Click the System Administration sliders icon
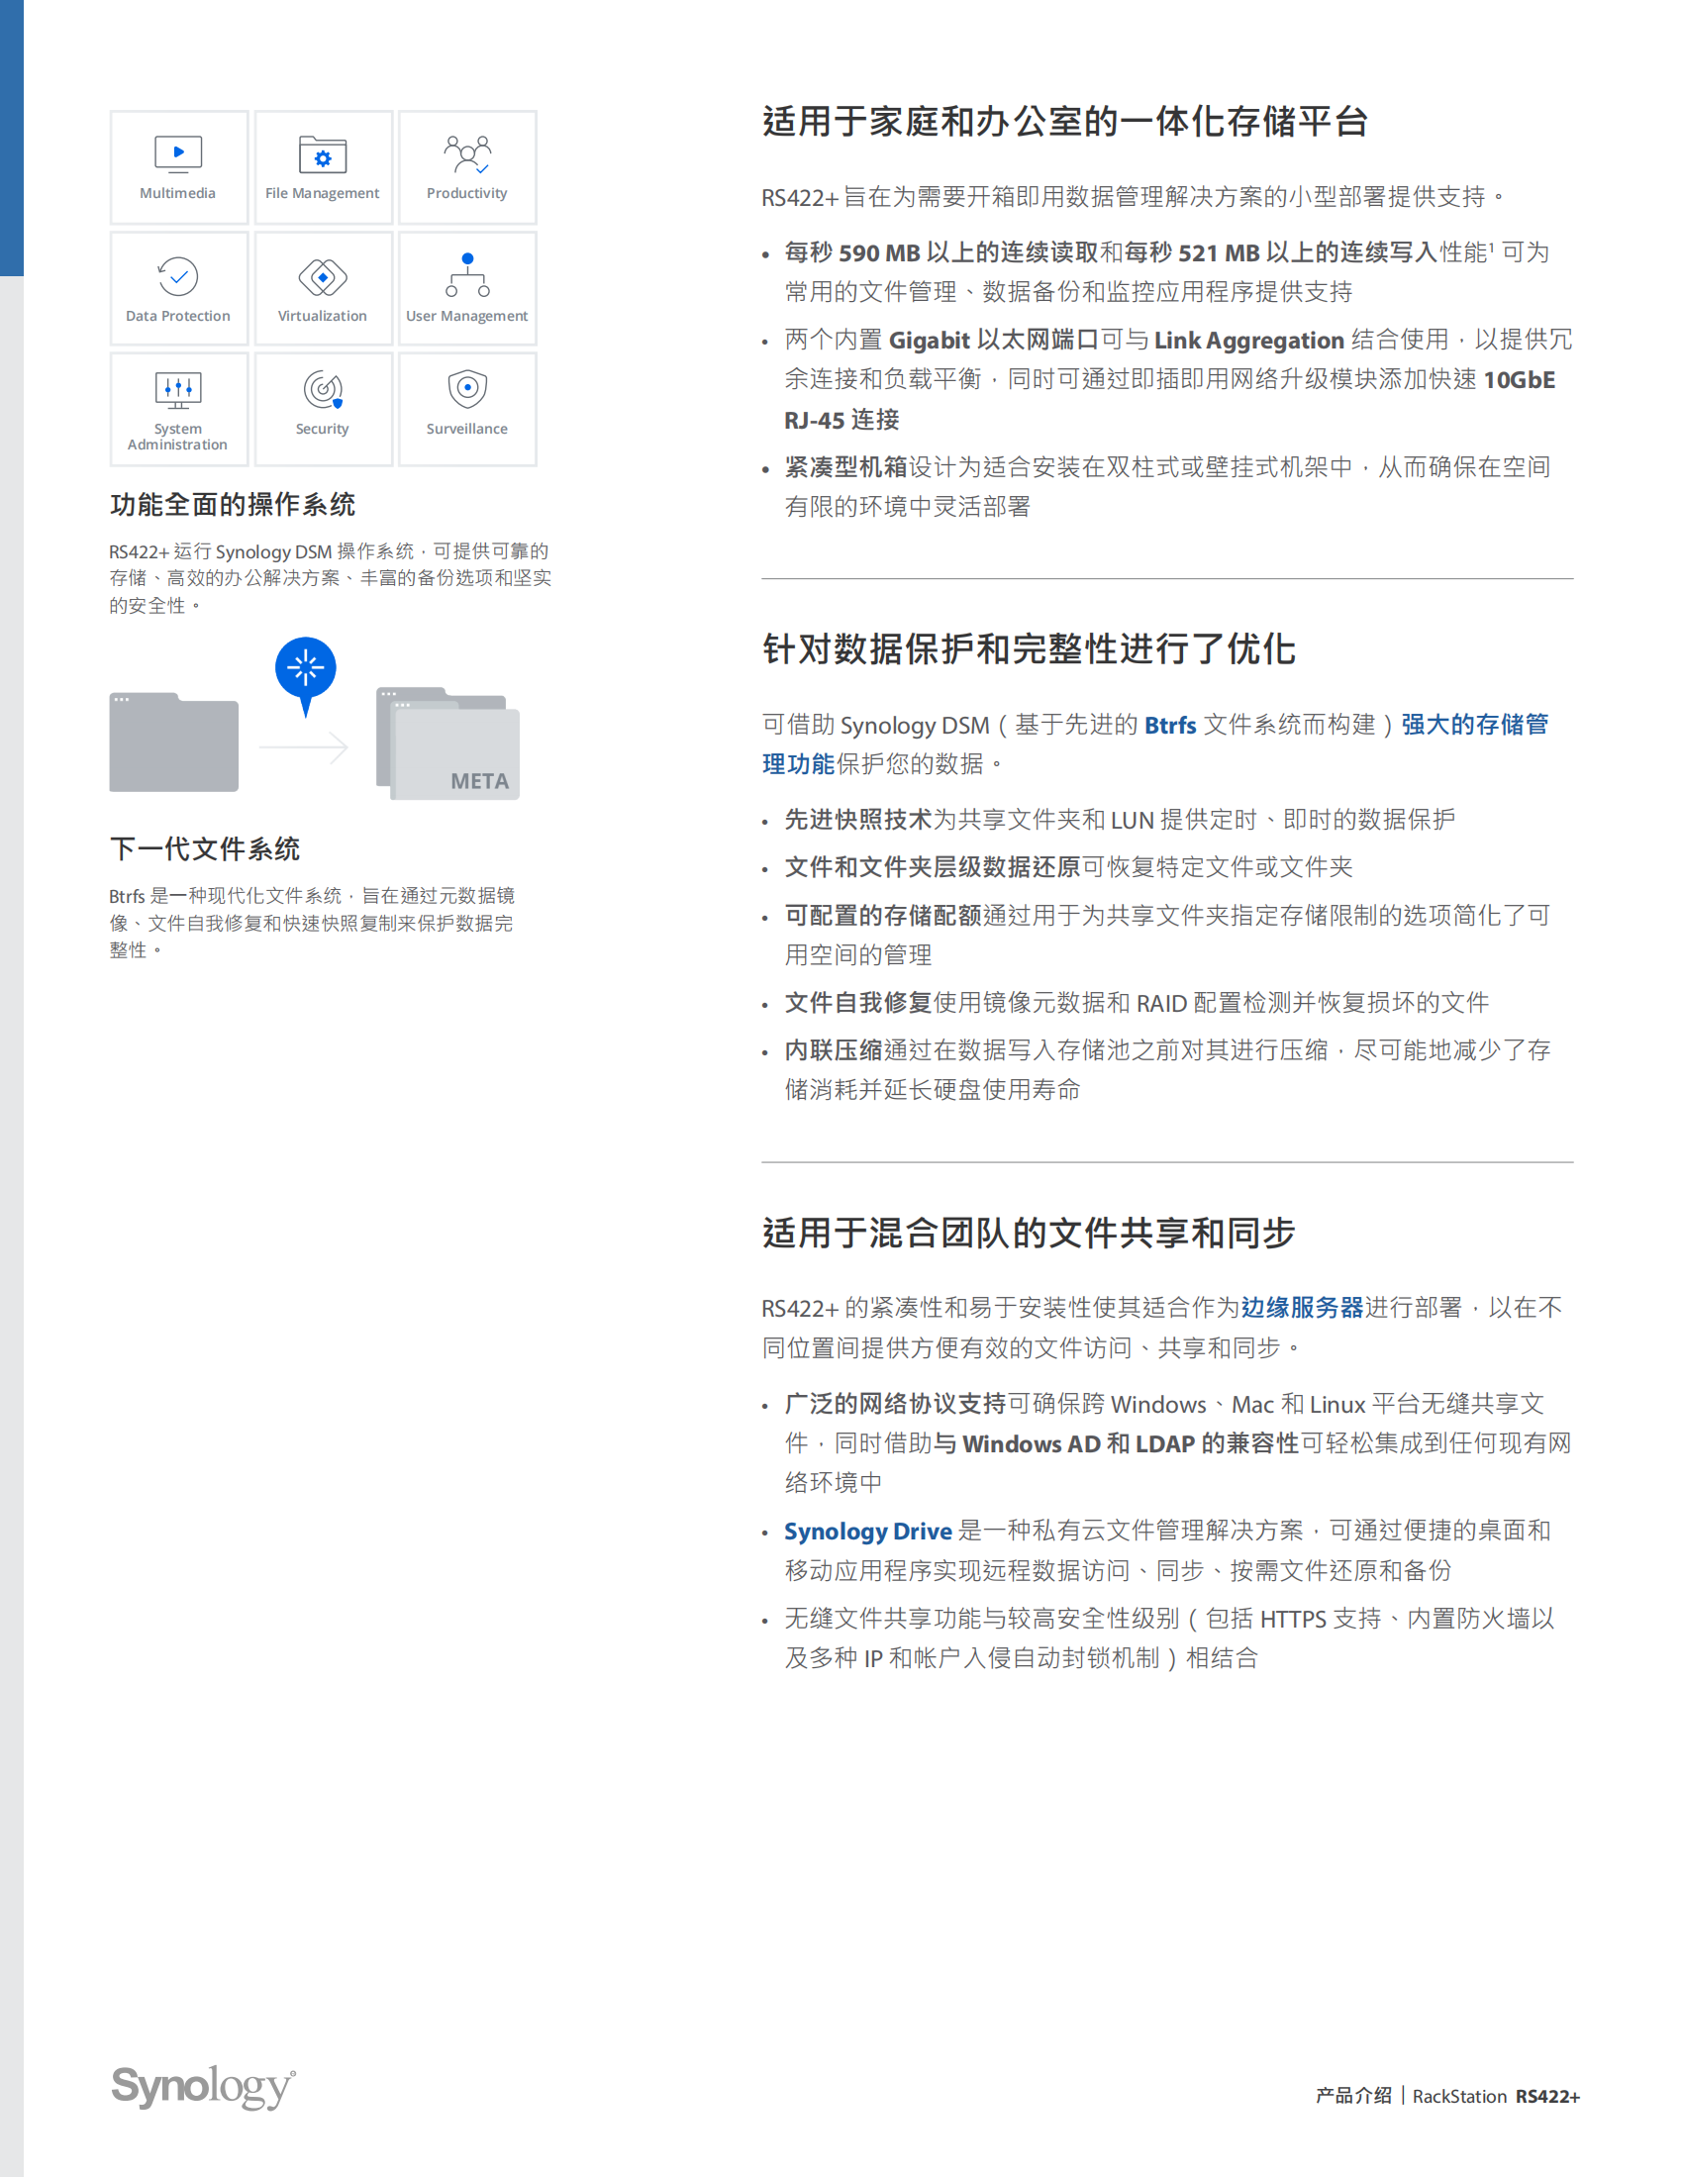The height and width of the screenshot is (2178, 1683). pos(178,390)
